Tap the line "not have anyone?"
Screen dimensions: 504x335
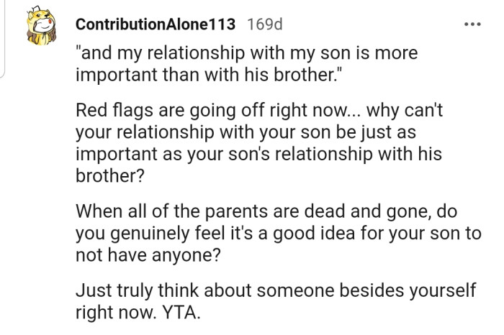148,255
